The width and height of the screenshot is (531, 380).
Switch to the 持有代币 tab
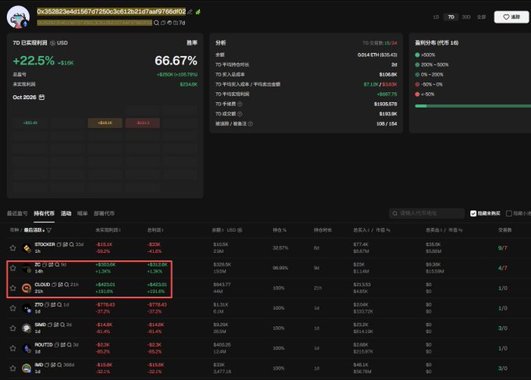[44, 214]
